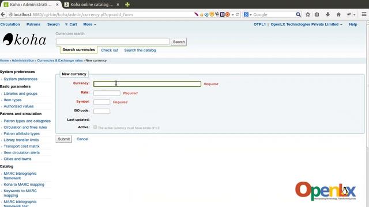Open the downloads arrow icon
The image size is (369, 207).
tap(327, 14)
